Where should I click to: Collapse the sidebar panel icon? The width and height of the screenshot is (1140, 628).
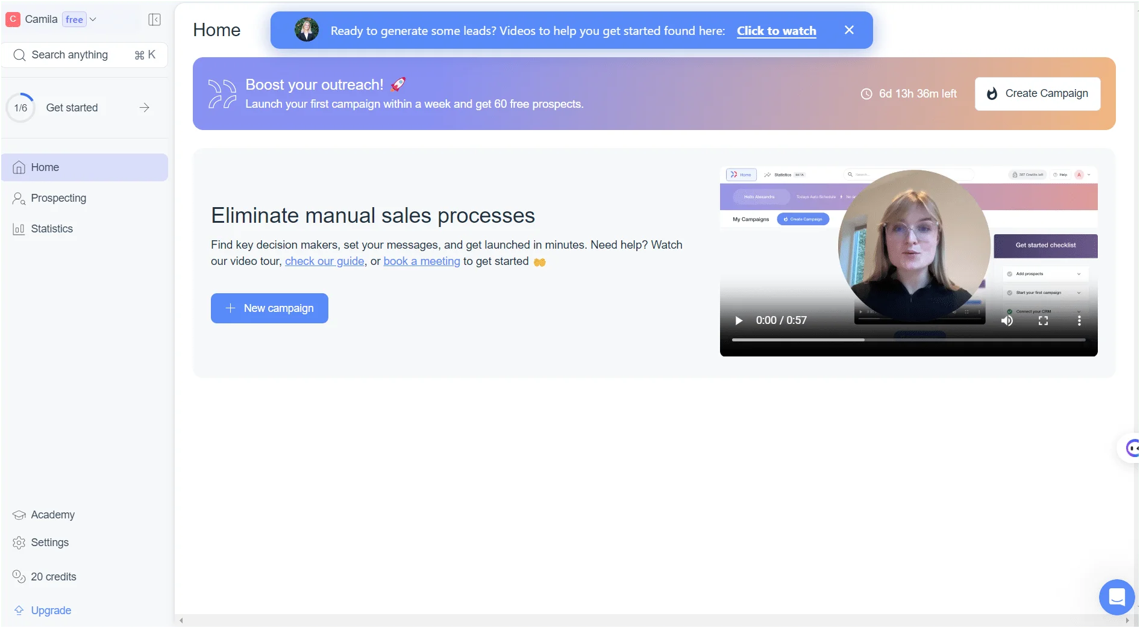click(x=154, y=19)
